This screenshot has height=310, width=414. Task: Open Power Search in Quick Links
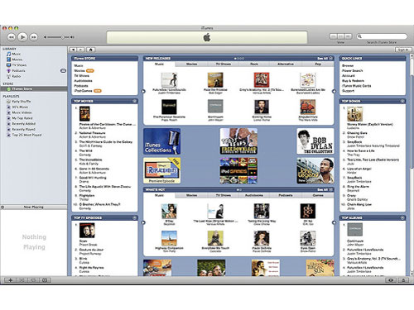click(x=353, y=71)
